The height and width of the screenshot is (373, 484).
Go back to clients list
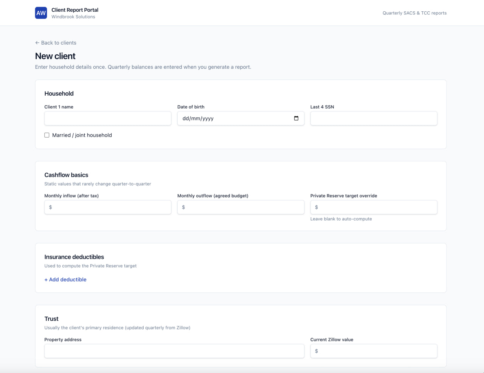[56, 43]
